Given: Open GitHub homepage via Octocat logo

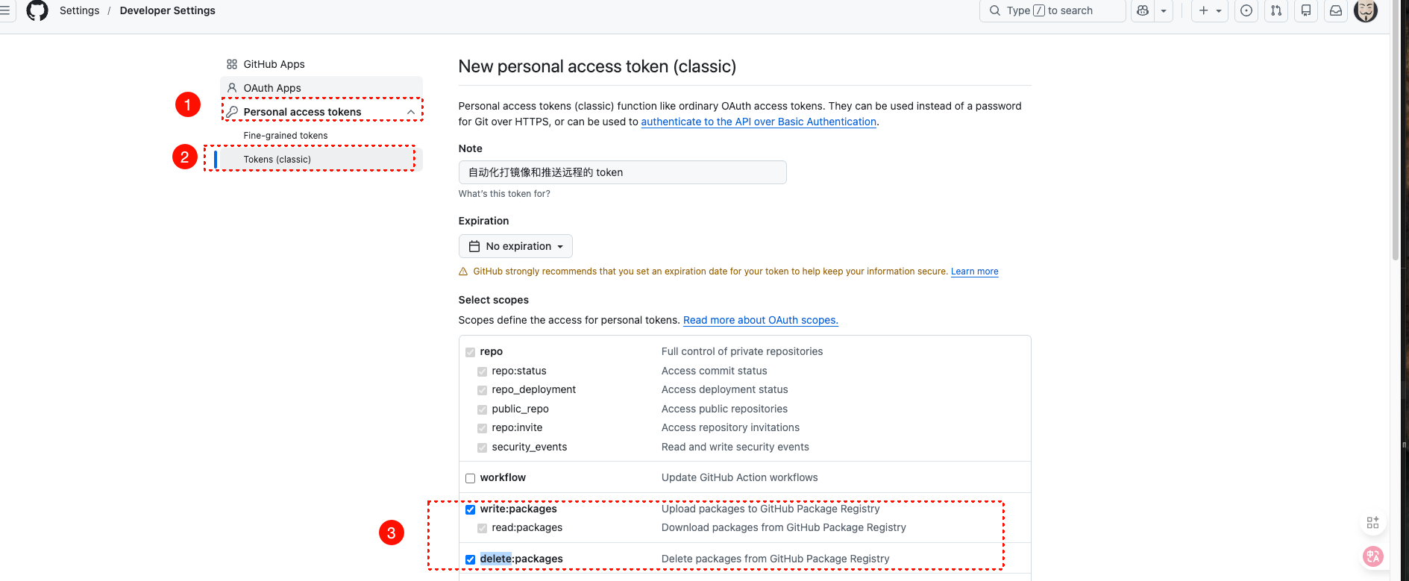Looking at the screenshot, I should (x=37, y=10).
